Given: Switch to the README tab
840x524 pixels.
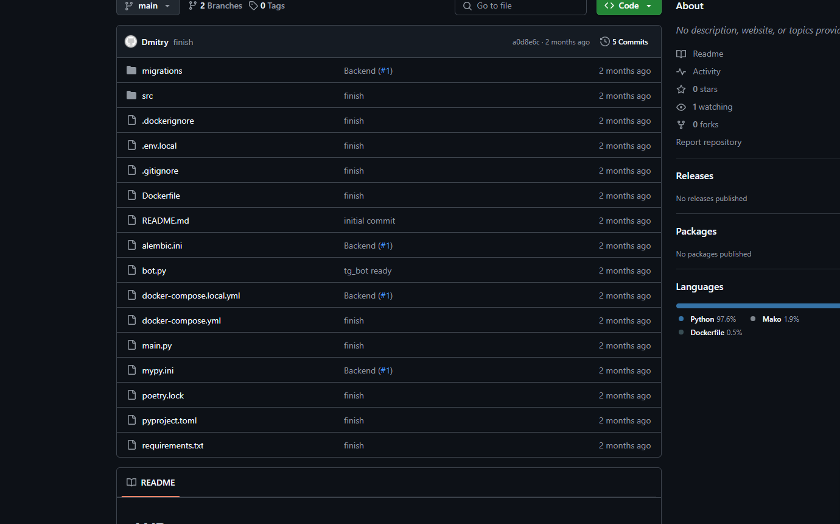Looking at the screenshot, I should (x=151, y=483).
